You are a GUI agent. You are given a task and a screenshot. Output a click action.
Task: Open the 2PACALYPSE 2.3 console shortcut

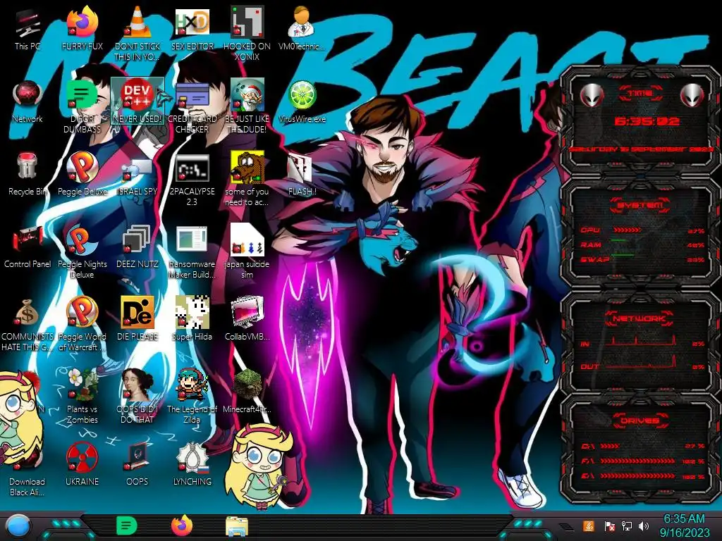[x=192, y=180]
